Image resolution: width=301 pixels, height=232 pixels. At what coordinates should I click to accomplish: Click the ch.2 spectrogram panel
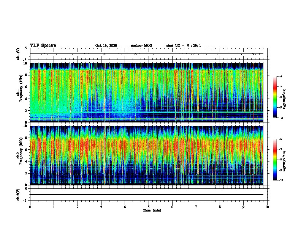[x=146, y=155]
